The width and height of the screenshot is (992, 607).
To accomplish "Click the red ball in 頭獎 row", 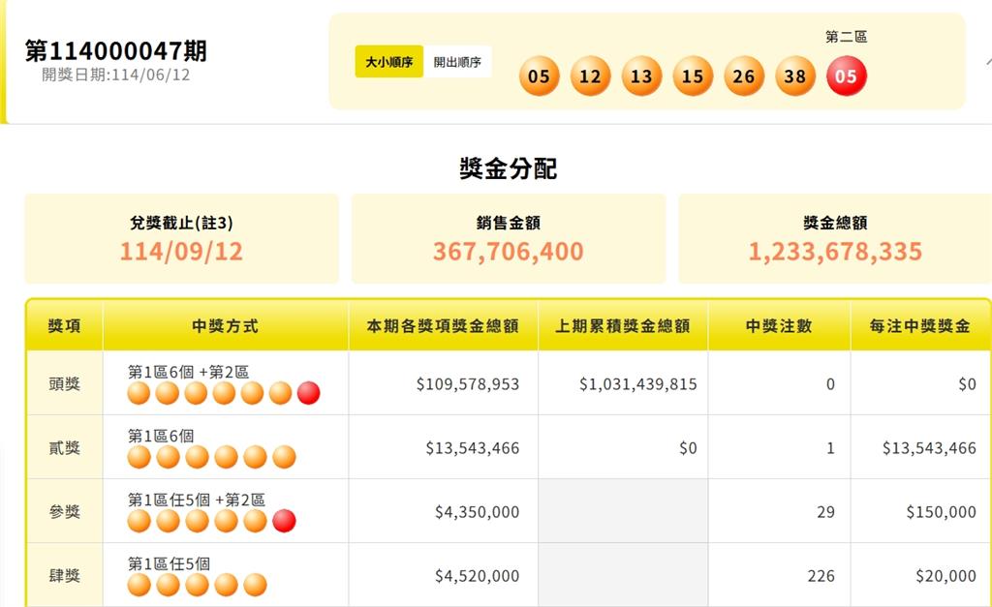I will (x=309, y=393).
